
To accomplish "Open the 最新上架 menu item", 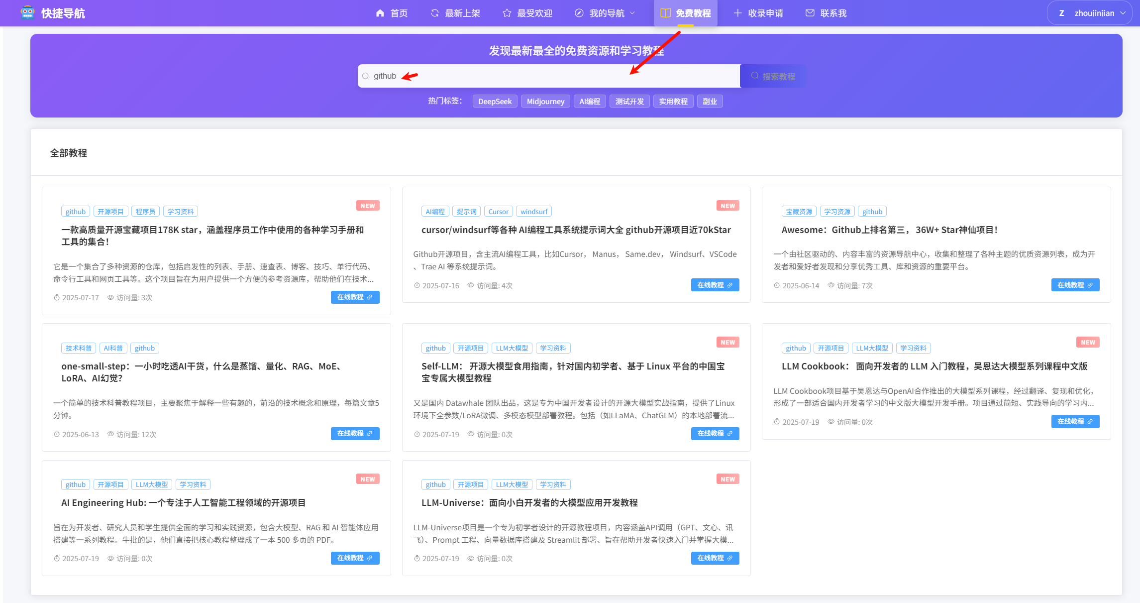I will [x=462, y=13].
